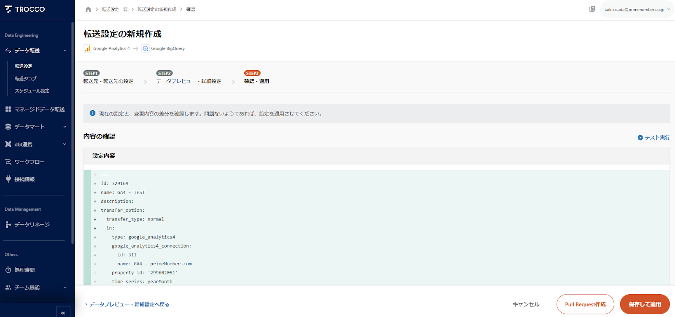The image size is (675, 317).
Task: Open 転送設定 in the sidebar
Action: (x=24, y=66)
